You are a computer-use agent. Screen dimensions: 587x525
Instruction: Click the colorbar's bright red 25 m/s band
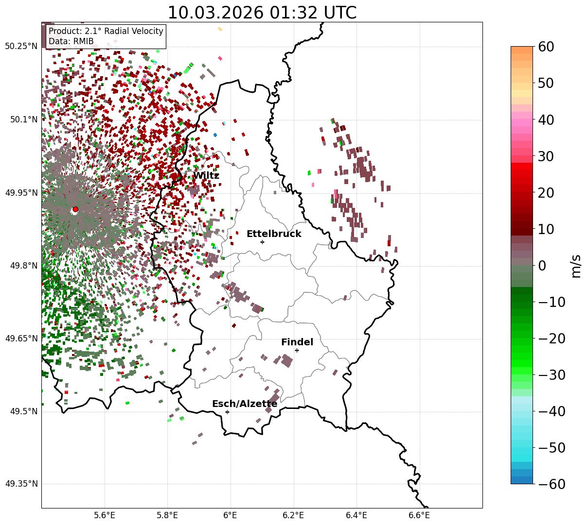point(522,174)
